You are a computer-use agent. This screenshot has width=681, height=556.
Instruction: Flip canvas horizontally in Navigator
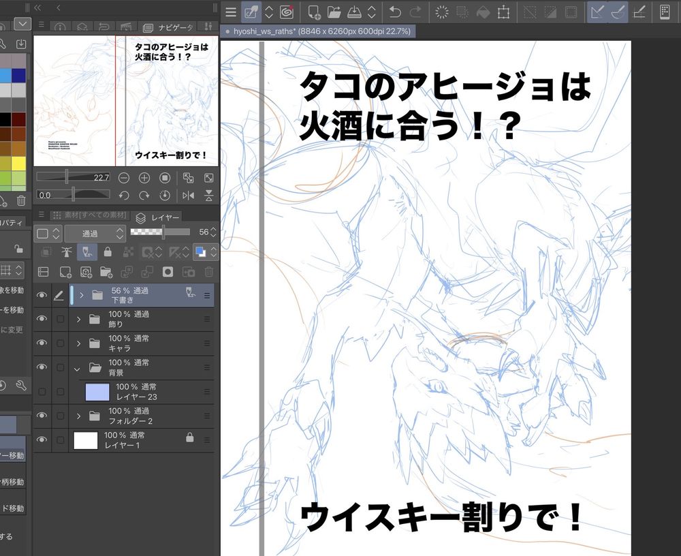pos(188,196)
